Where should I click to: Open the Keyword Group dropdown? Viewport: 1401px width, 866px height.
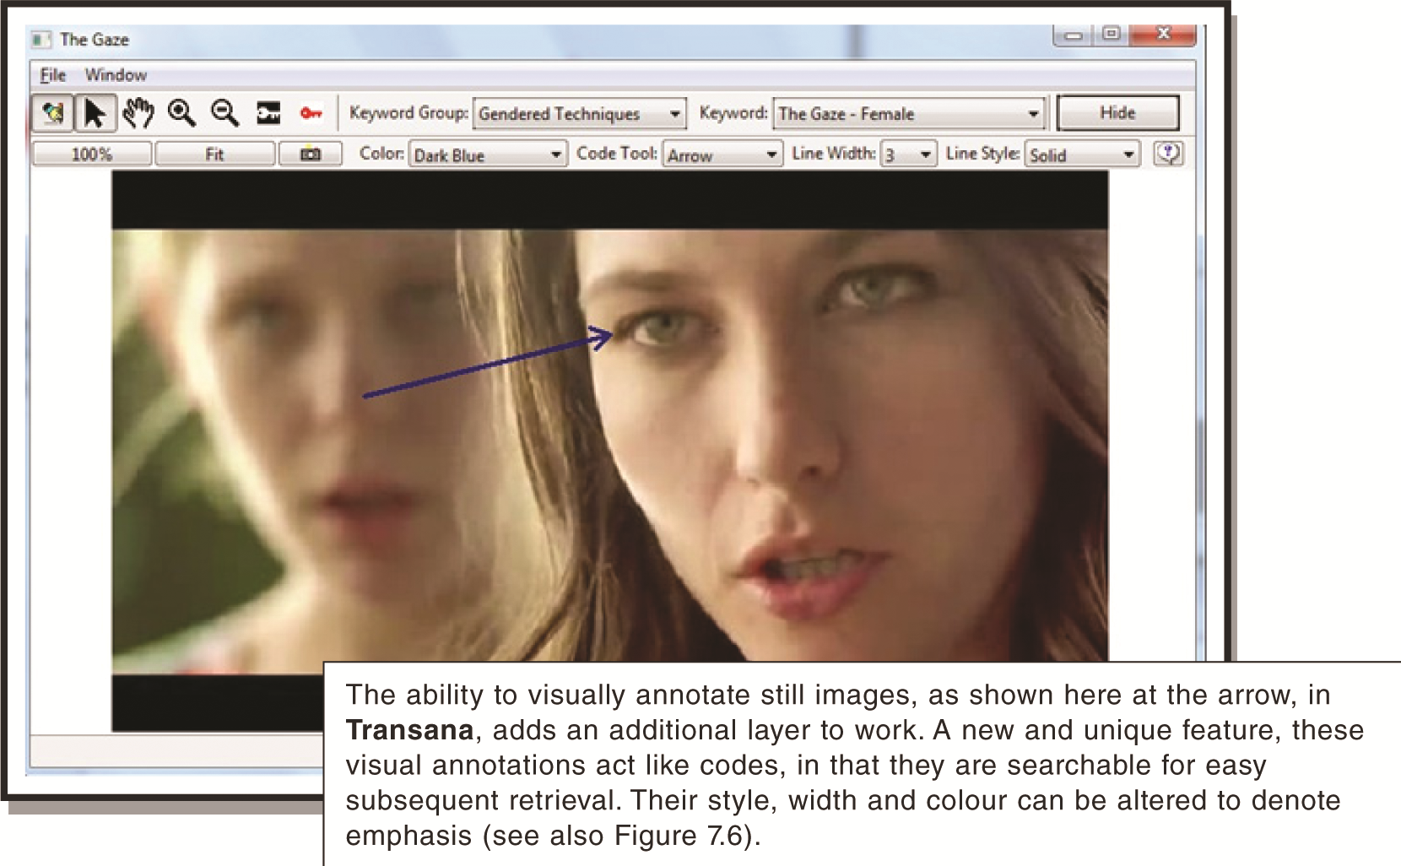[579, 114]
